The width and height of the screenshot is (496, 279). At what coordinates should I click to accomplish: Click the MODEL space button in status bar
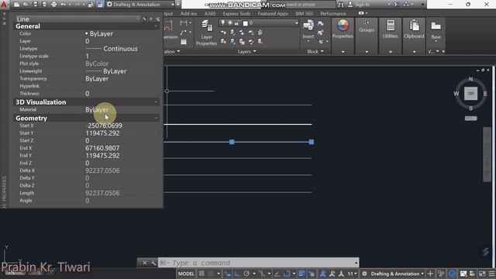(x=186, y=274)
